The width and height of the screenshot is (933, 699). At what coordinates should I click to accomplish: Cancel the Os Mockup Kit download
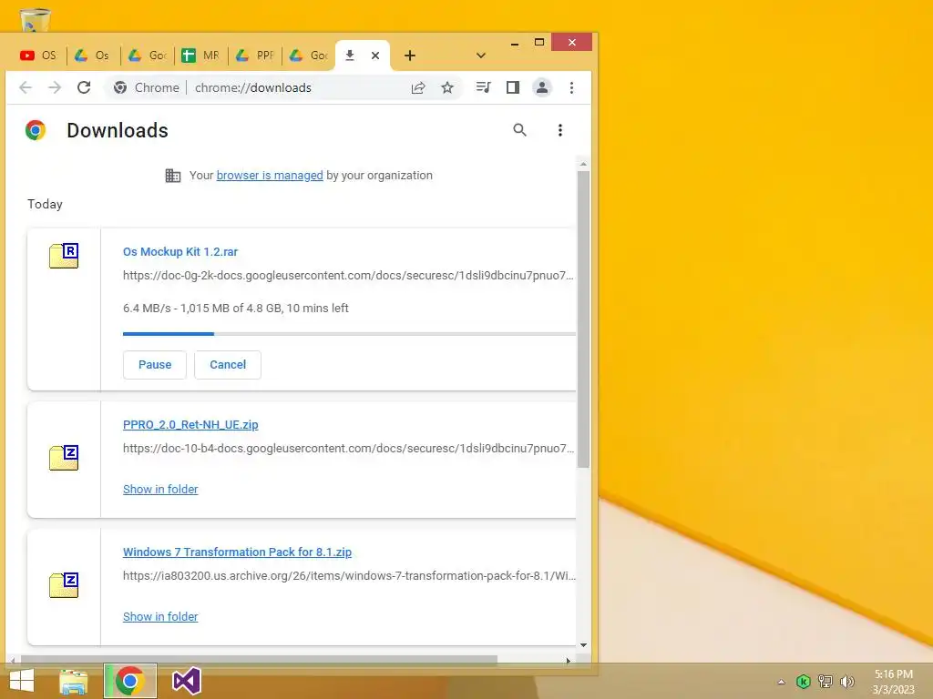pyautogui.click(x=228, y=364)
